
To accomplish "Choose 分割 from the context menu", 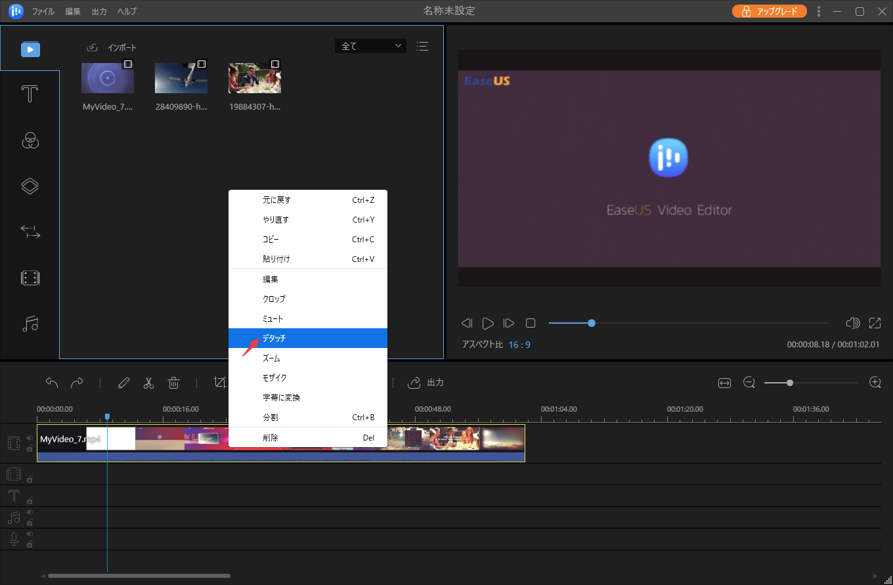I will [308, 418].
